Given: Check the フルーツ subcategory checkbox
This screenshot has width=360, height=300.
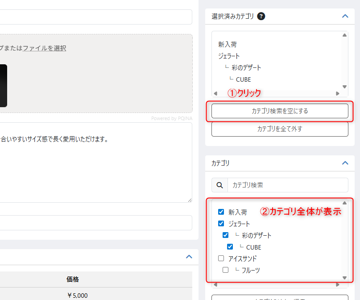Looking at the screenshot, I should click(225, 270).
